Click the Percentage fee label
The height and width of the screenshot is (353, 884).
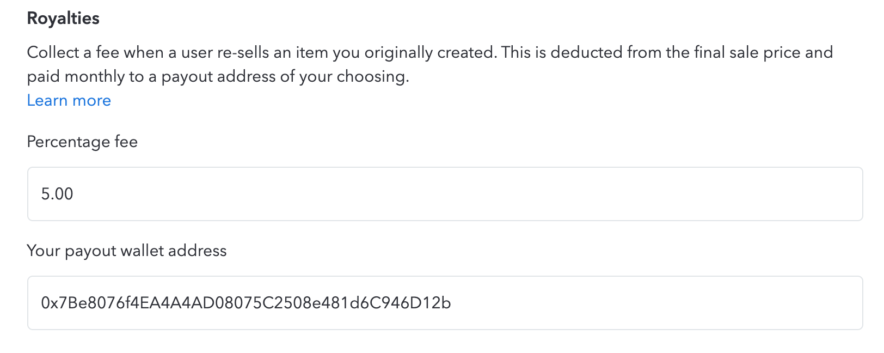tap(82, 142)
